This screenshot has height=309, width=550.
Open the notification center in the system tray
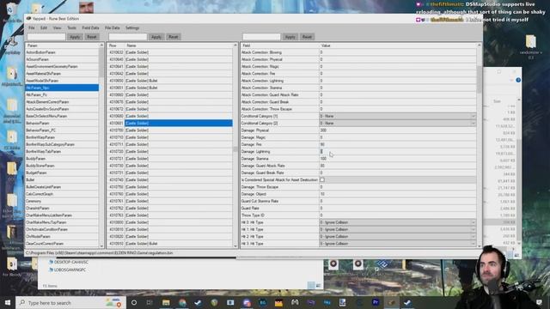point(539,303)
